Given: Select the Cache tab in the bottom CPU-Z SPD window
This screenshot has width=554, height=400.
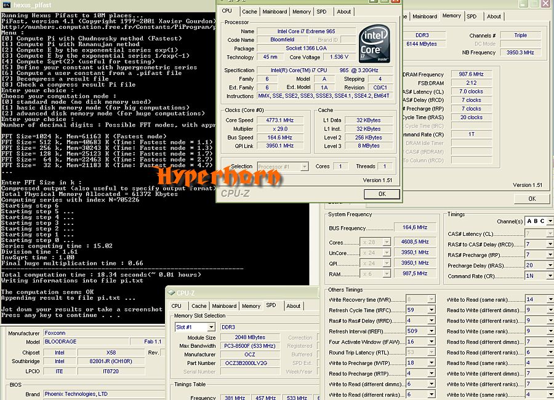Looking at the screenshot, I should (x=199, y=306).
